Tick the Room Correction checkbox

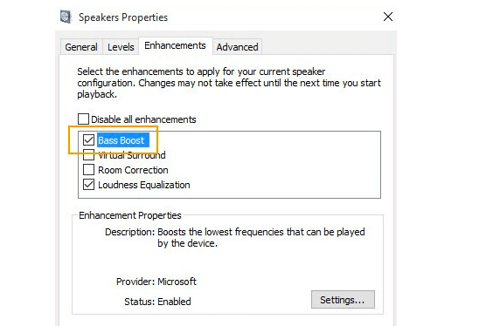[x=88, y=170]
